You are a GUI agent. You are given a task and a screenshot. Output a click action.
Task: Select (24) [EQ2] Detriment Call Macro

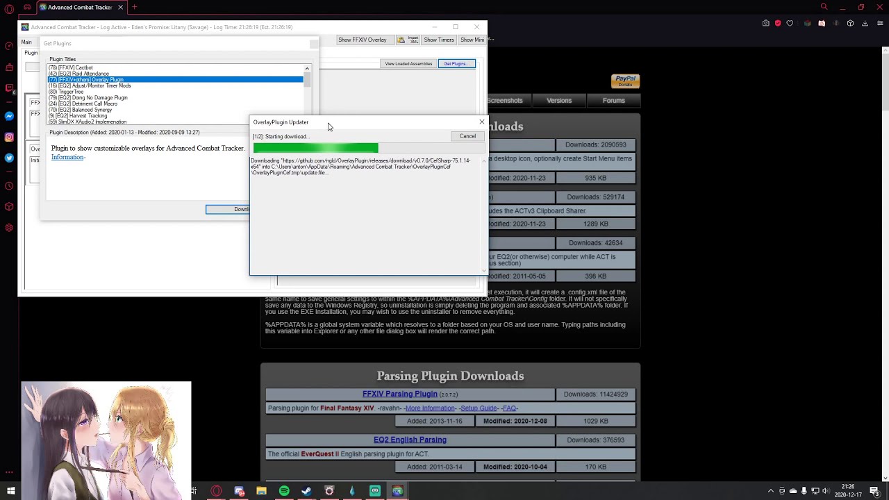pyautogui.click(x=175, y=103)
